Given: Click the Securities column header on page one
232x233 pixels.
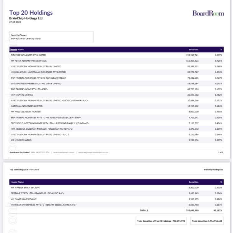Looking at the screenshot, I should [193, 49].
